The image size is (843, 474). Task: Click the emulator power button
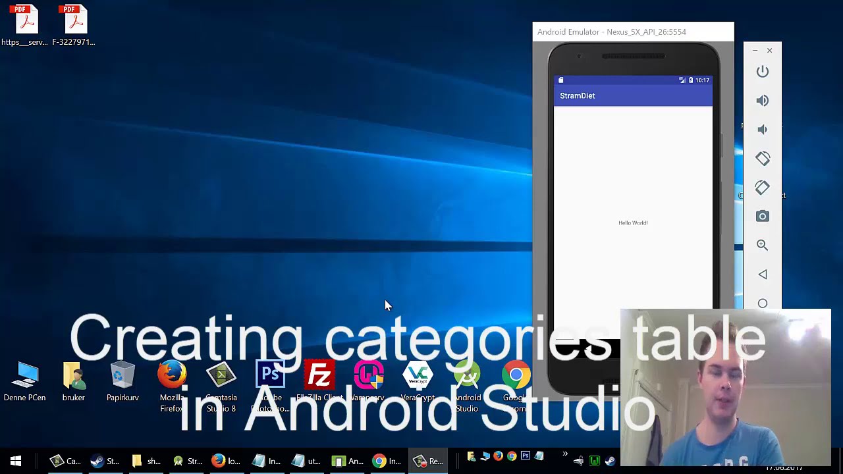[763, 72]
